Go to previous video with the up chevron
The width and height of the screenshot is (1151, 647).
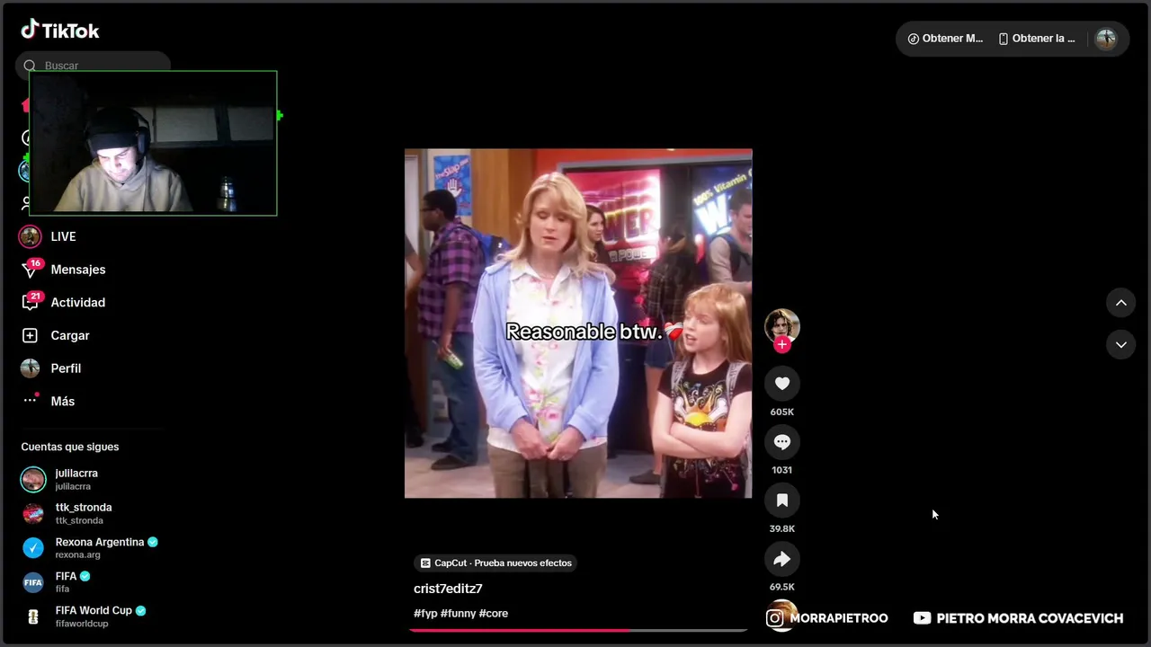(1121, 303)
